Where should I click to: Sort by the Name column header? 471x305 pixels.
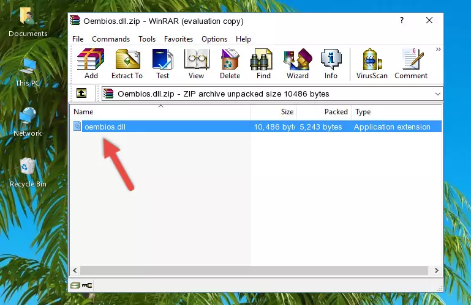tap(160, 112)
